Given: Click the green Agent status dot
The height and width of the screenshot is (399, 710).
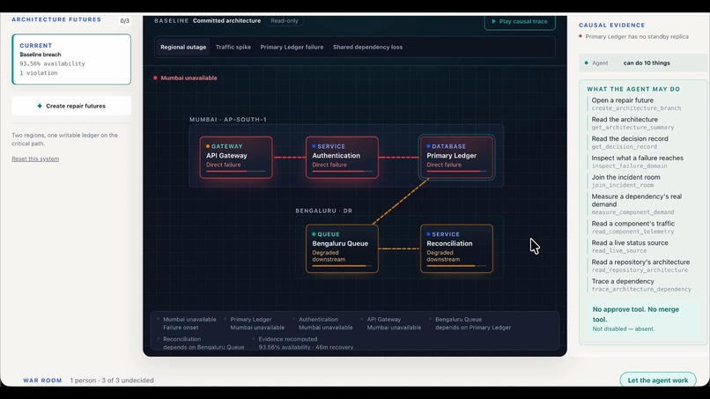Looking at the screenshot, I should tap(587, 63).
